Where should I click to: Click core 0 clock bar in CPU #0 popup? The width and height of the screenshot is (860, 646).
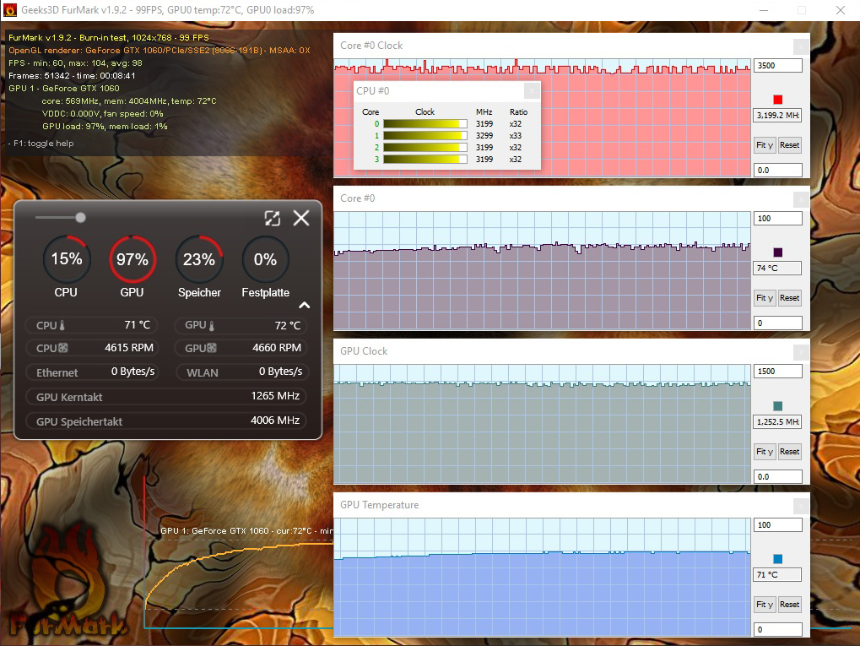point(425,124)
